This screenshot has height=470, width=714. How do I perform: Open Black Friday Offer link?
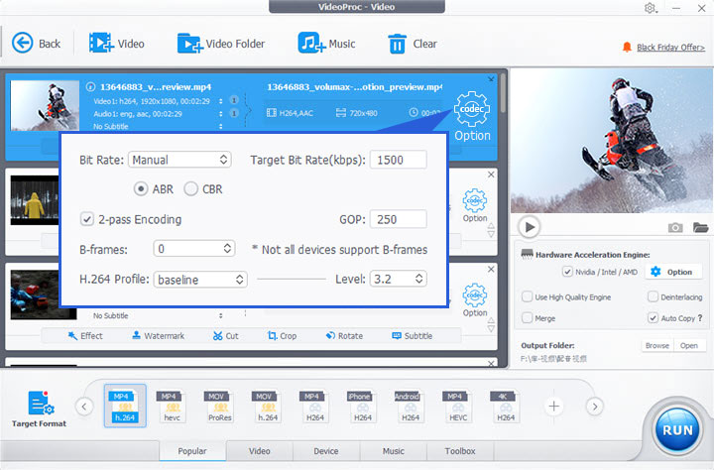(x=670, y=48)
